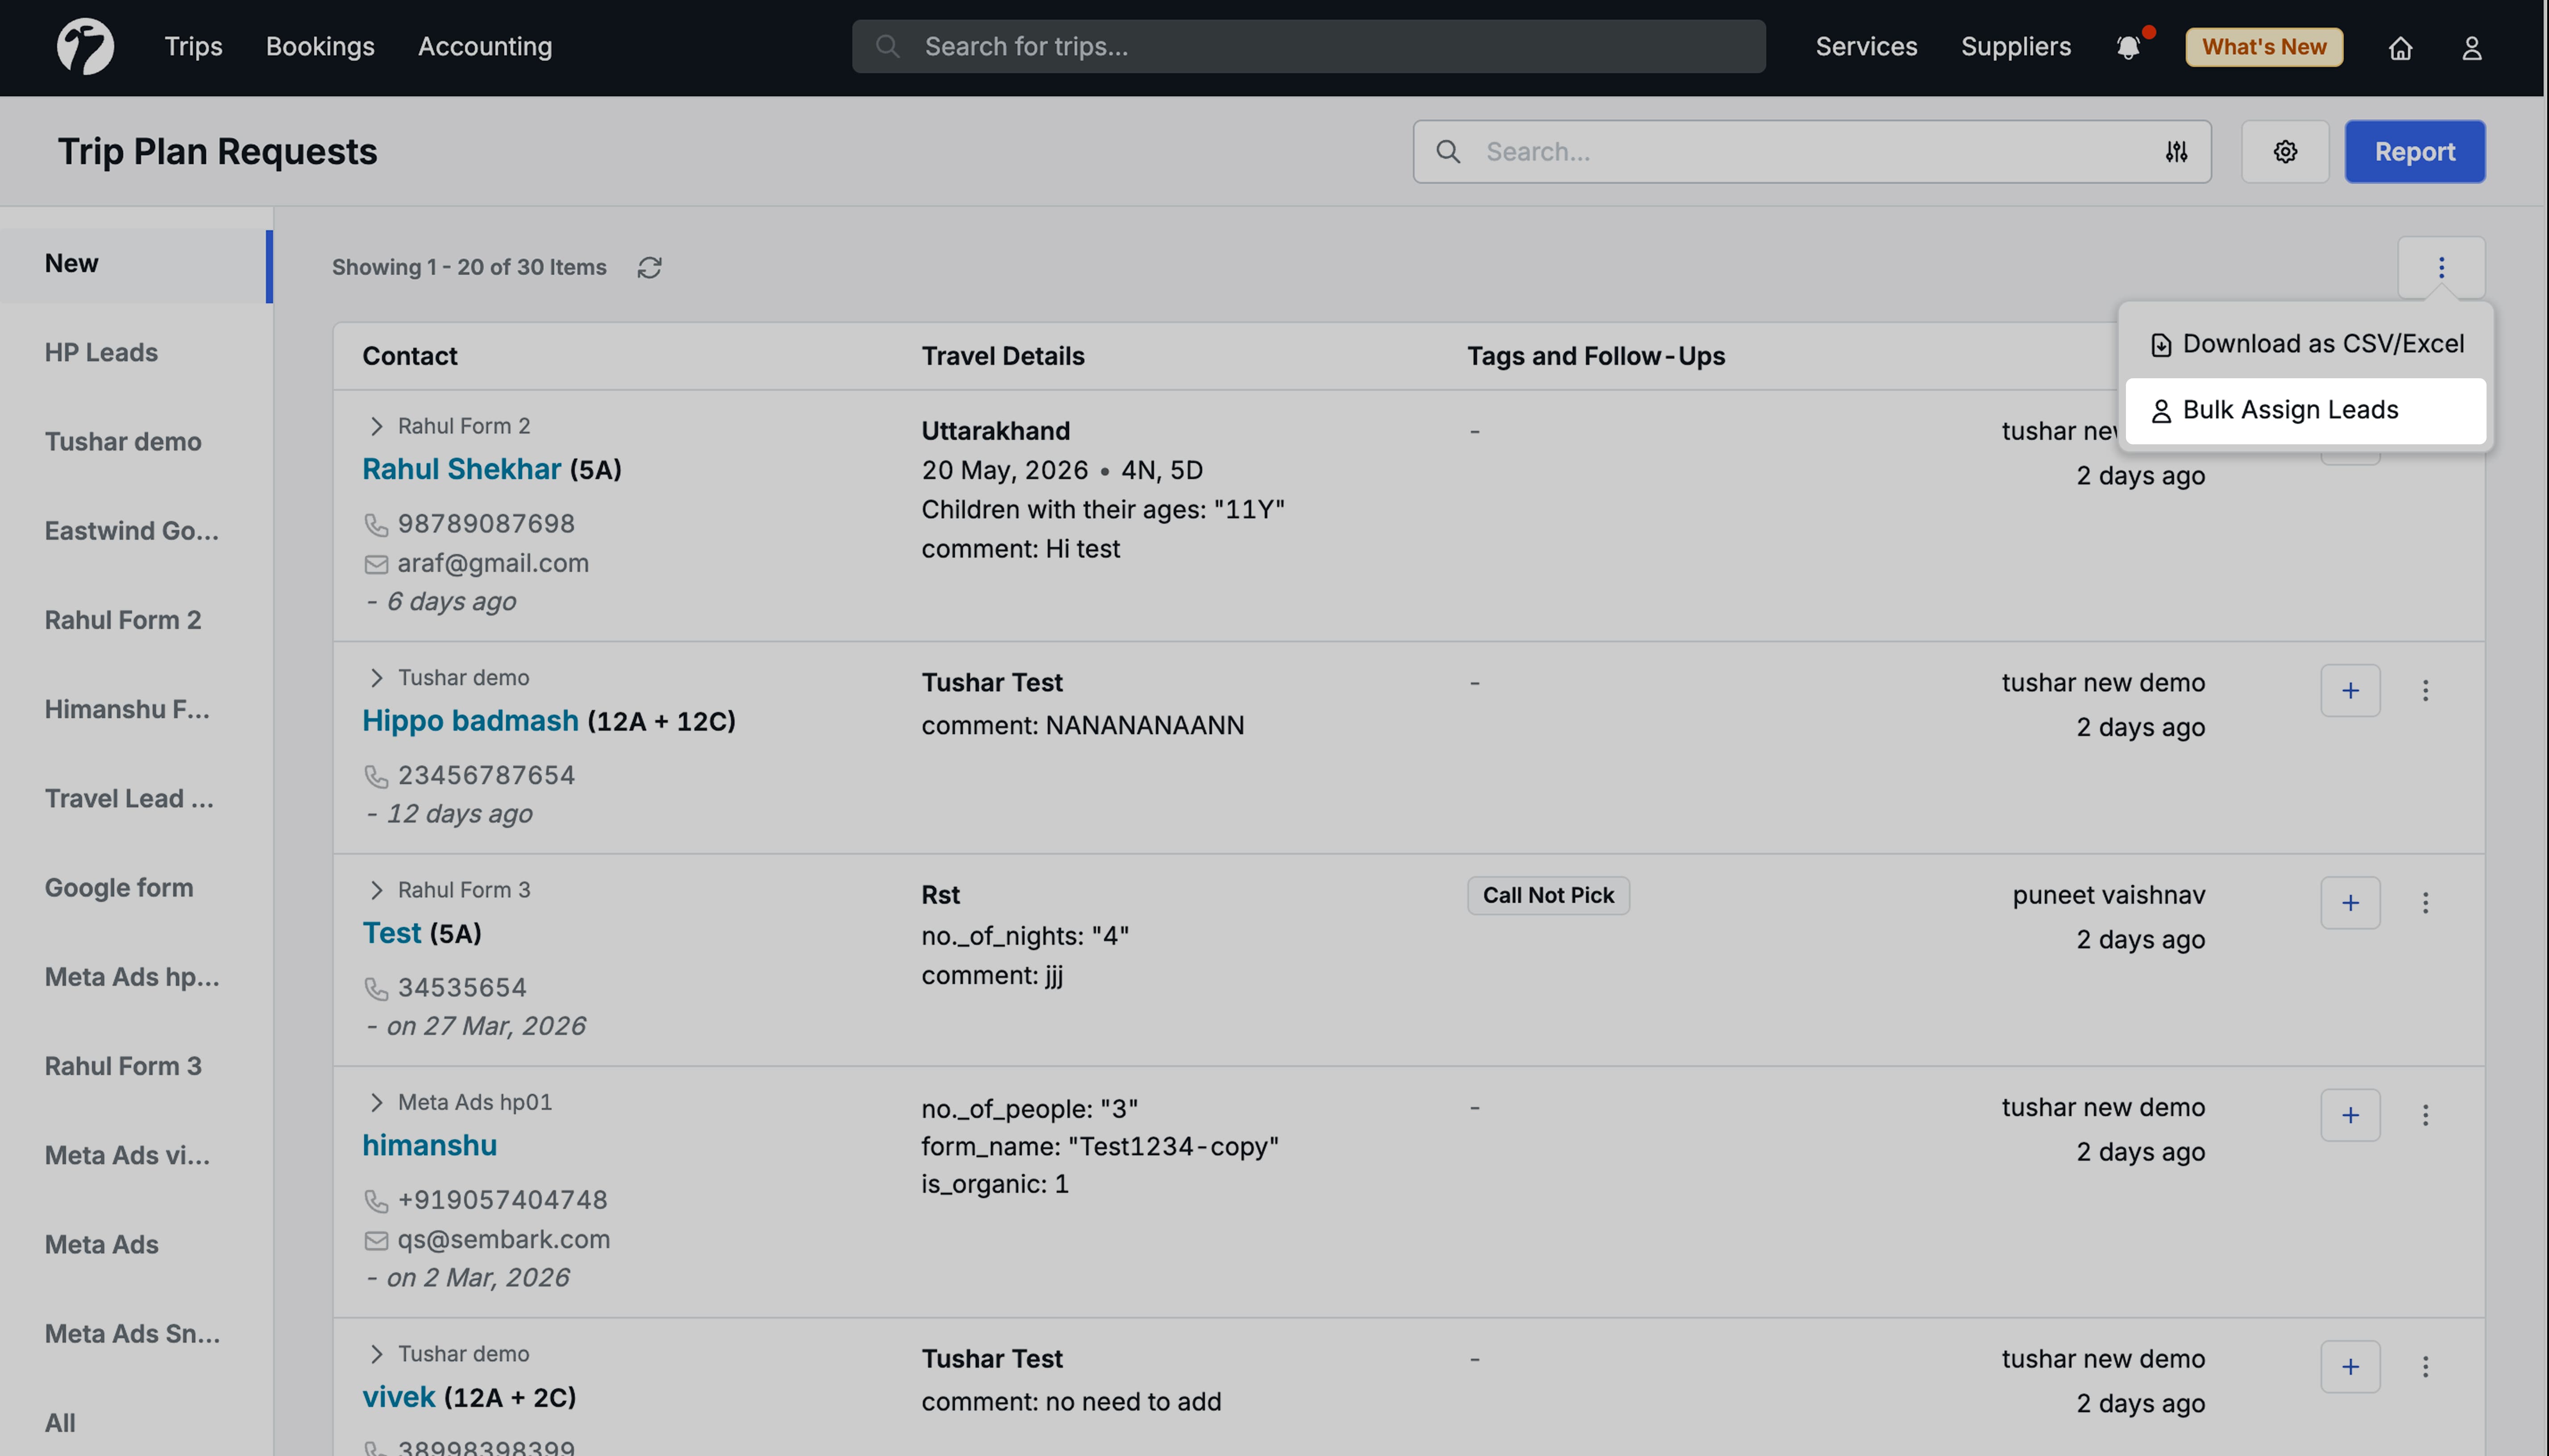The height and width of the screenshot is (1456, 2549).
Task: Close the three-dot list options menu
Action: tap(2441, 267)
